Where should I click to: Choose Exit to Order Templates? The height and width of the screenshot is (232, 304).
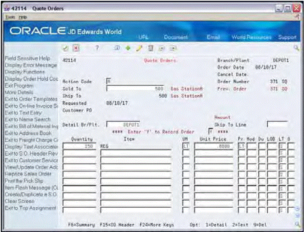coord(31,99)
